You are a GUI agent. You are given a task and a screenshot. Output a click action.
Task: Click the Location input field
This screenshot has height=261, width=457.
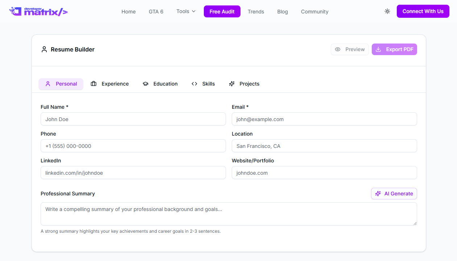[x=324, y=146]
